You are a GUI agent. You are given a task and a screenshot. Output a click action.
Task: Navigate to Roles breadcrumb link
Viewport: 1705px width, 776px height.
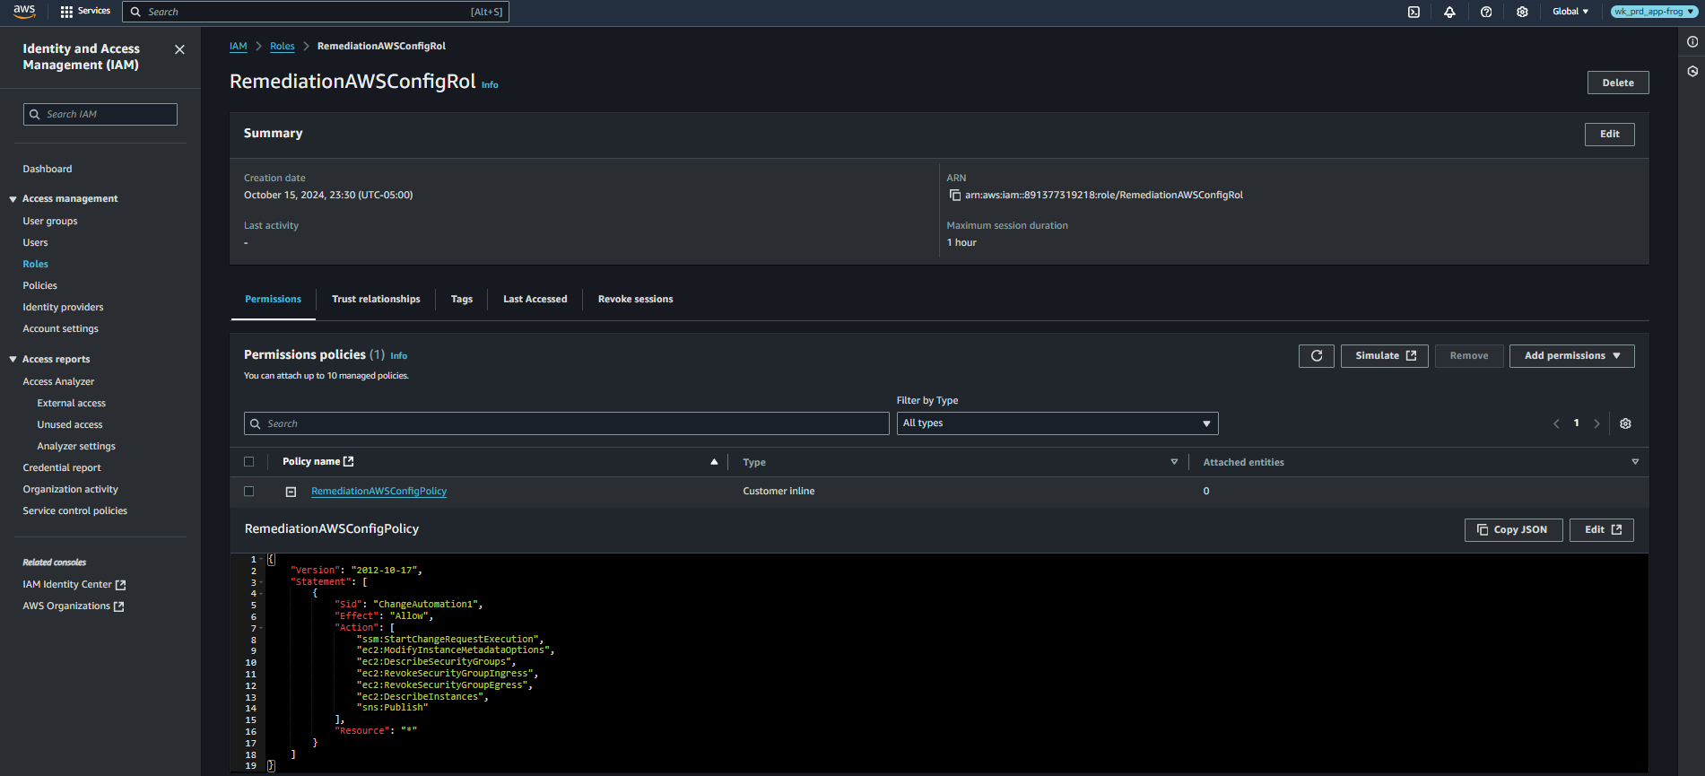click(283, 47)
